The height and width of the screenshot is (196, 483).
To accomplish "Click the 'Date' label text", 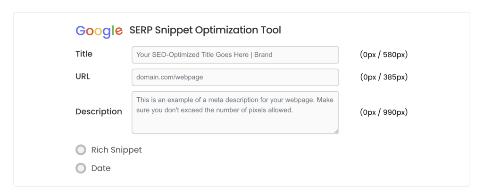I will 101,168.
